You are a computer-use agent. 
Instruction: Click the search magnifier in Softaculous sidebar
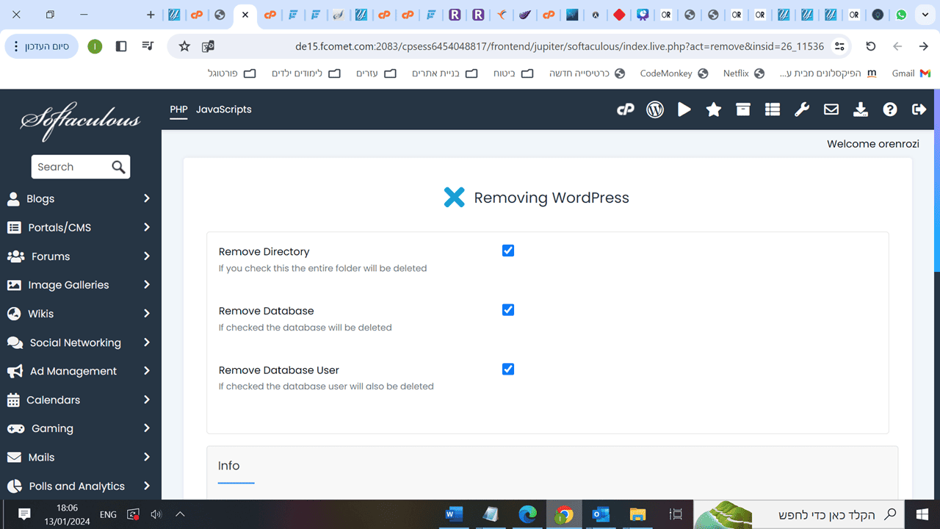tap(119, 168)
